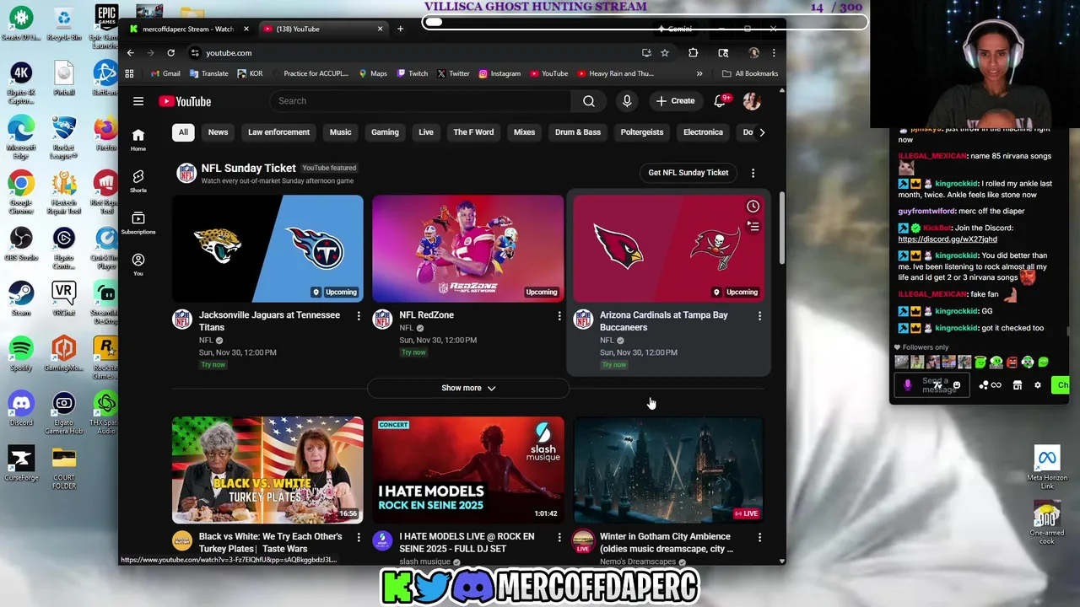Open options for Jaguars at Titans video
Screen dimensions: 1080x607
(x=359, y=316)
